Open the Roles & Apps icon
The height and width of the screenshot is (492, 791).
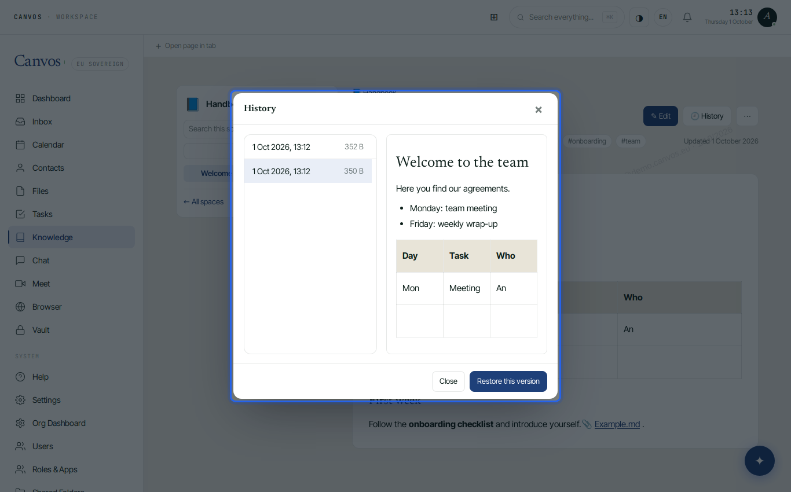[x=20, y=469]
